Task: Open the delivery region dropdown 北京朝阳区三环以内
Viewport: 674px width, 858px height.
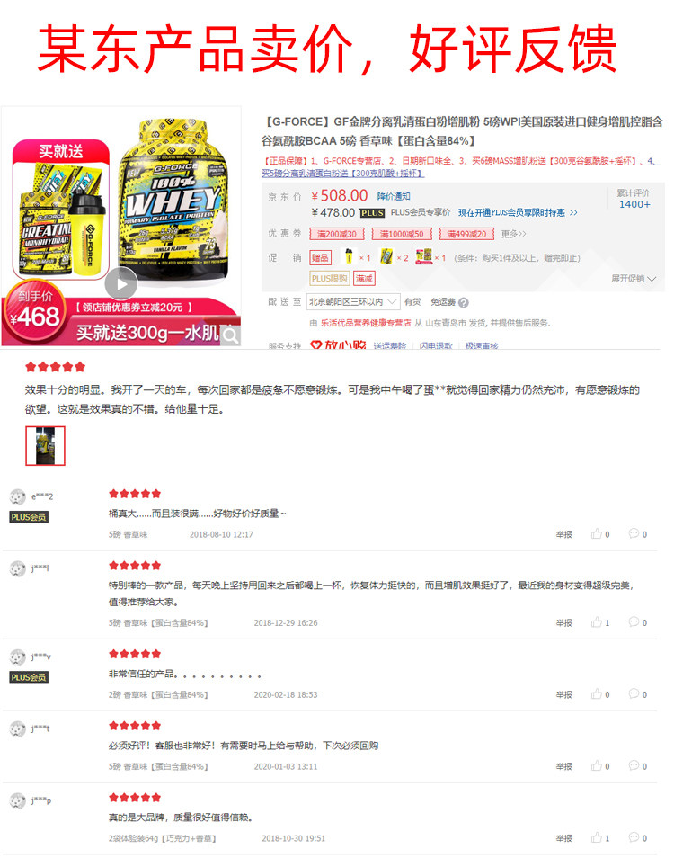Action: click(352, 301)
